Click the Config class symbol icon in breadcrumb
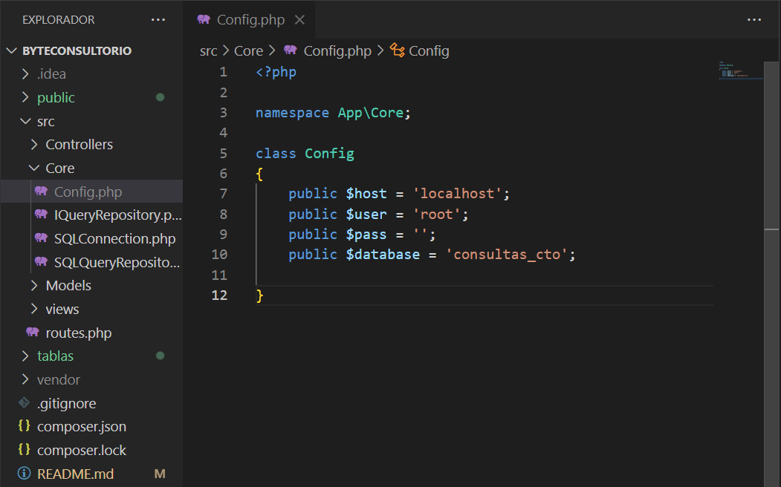The width and height of the screenshot is (781, 487). coord(398,51)
